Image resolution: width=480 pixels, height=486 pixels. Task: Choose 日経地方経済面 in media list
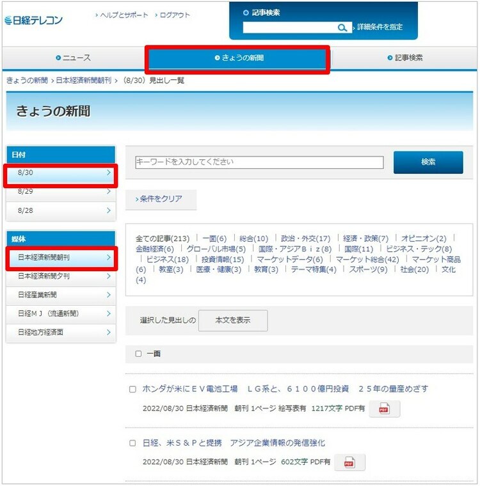[61, 333]
